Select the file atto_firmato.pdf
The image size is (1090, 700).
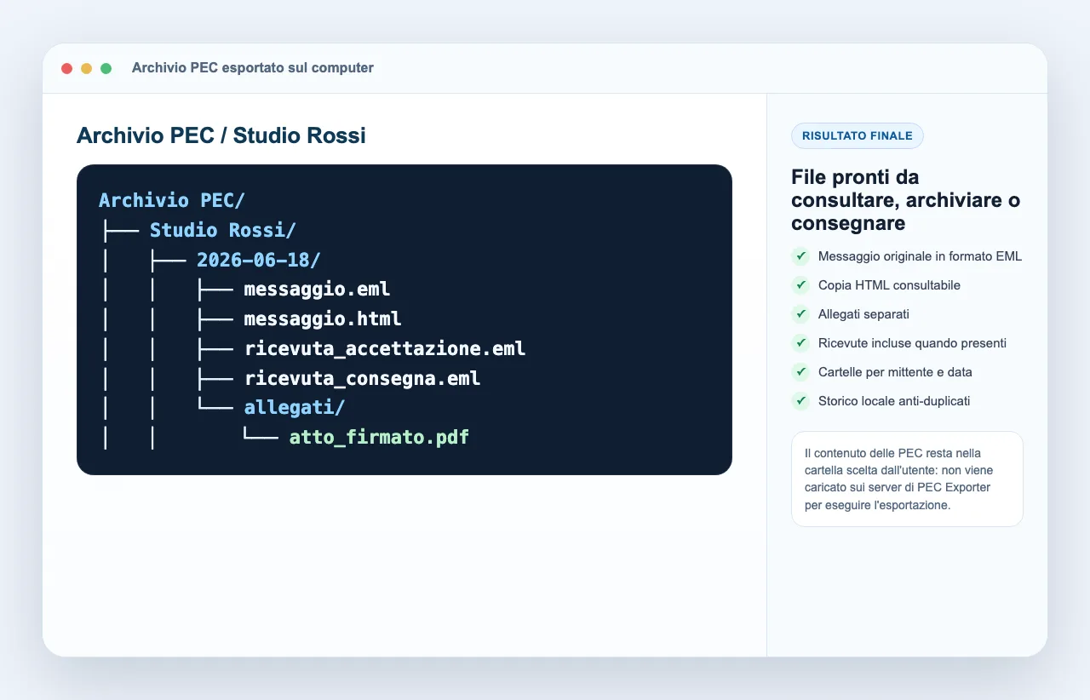(380, 438)
